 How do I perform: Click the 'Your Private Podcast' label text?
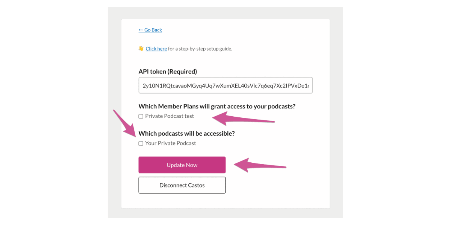[171, 143]
